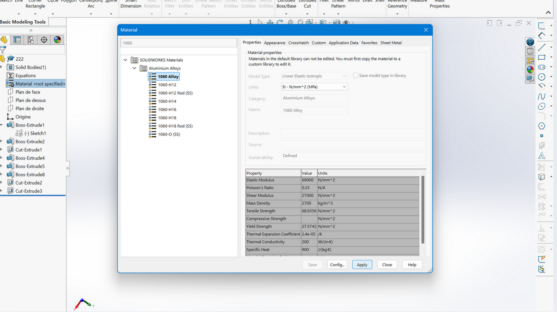557x312 pixels.
Task: Expand the Cut-Extrude1 feature node
Action: click(x=2, y=150)
